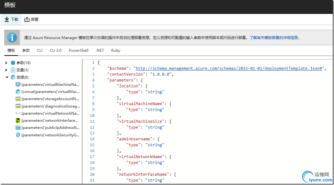Click the 下载 download button

(11, 20)
